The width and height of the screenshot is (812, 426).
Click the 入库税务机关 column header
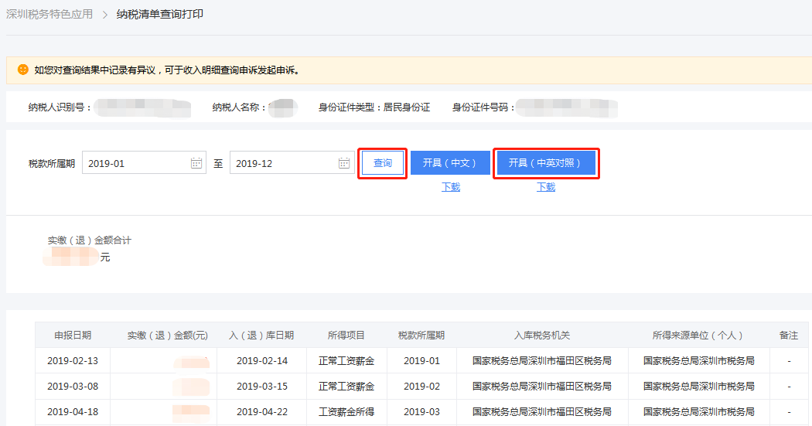tap(542, 336)
